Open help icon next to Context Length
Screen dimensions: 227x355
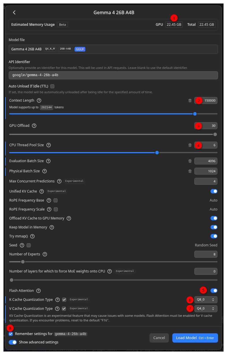(39, 100)
